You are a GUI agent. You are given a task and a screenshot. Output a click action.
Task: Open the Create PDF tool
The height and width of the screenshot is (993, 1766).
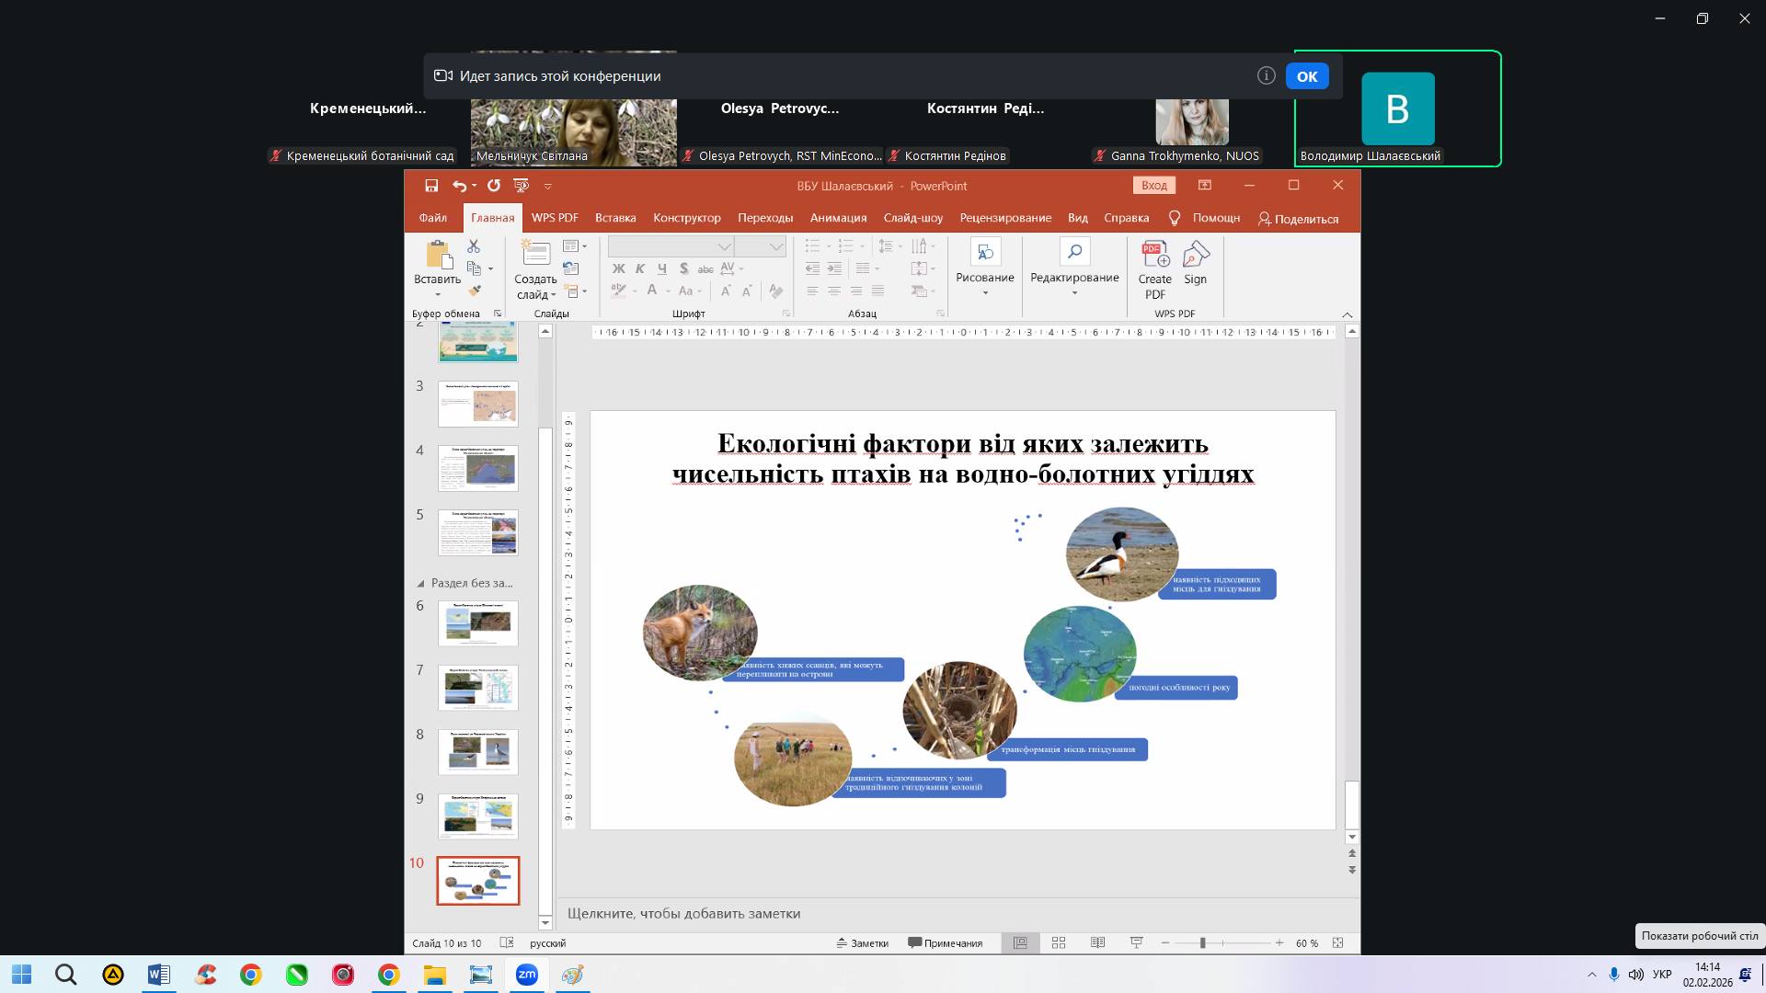point(1155,269)
